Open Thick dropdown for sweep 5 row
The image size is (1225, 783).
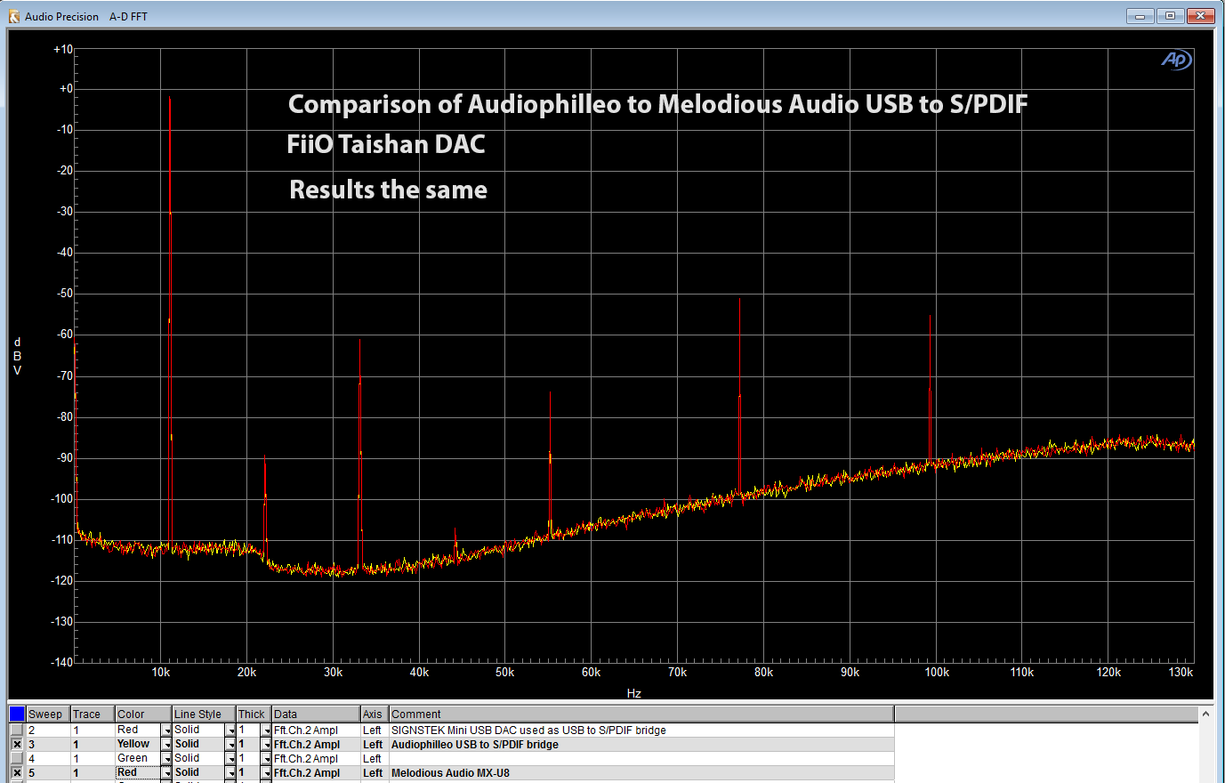coord(266,772)
